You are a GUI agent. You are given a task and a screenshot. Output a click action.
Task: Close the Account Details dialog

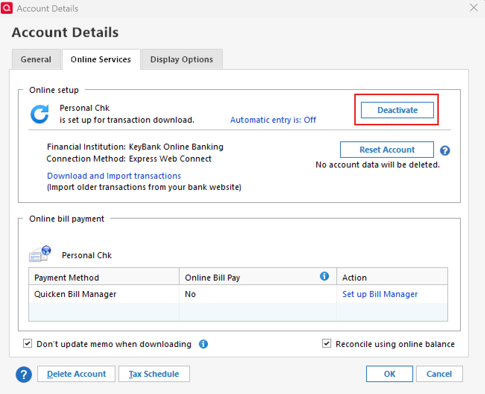(473, 8)
